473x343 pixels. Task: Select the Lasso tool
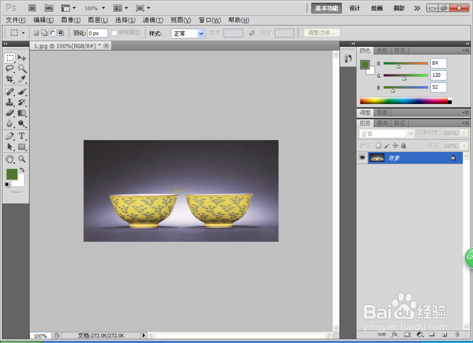coord(10,69)
